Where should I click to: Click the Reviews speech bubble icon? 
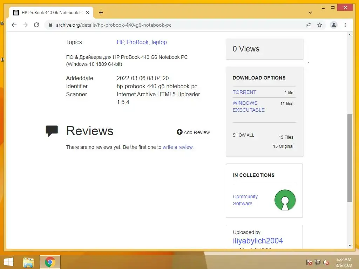coord(52,131)
